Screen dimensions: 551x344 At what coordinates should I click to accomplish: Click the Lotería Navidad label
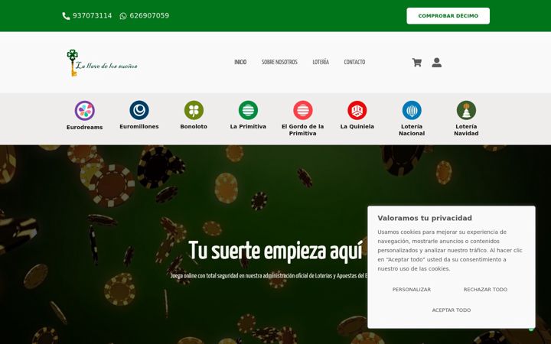pyautogui.click(x=466, y=130)
